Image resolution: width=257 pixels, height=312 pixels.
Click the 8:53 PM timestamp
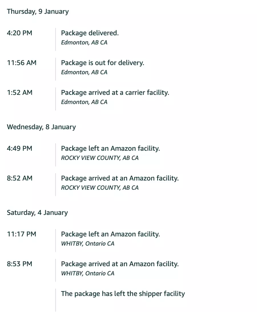tap(19, 264)
